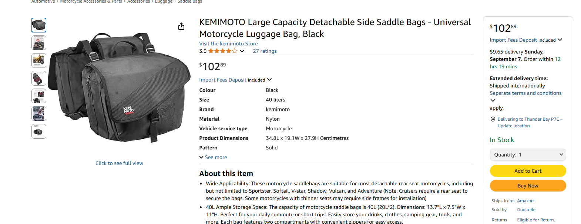Expand See more product details

pyautogui.click(x=213, y=157)
